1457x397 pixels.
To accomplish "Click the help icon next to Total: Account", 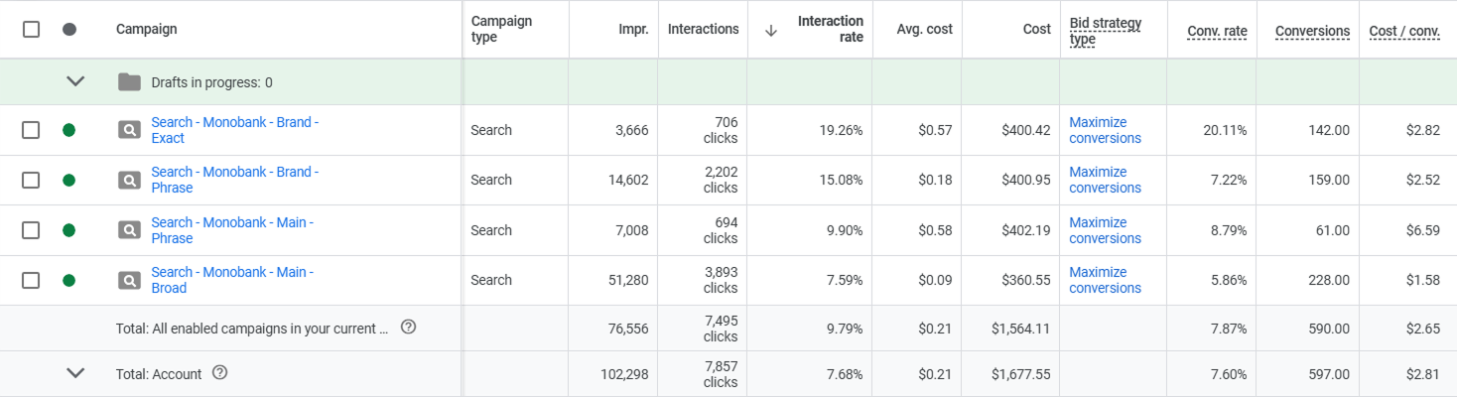I will tap(220, 373).
